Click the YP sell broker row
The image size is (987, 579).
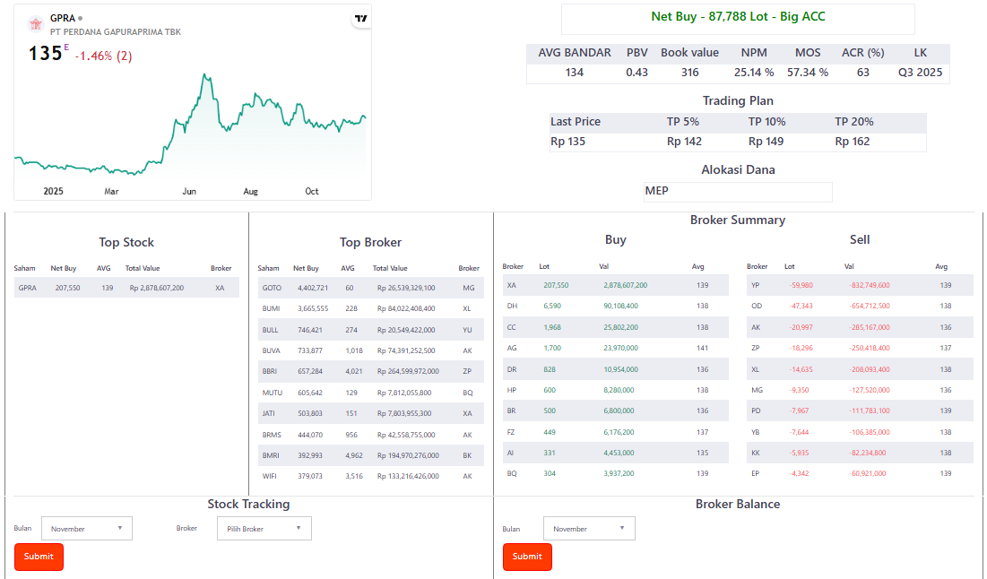coord(859,285)
